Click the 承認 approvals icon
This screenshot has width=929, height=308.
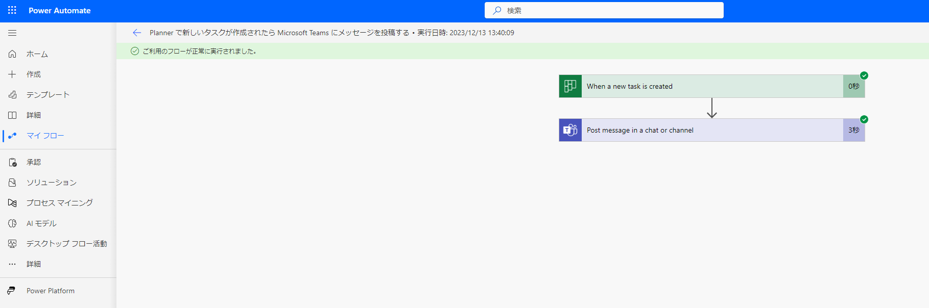[12, 162]
